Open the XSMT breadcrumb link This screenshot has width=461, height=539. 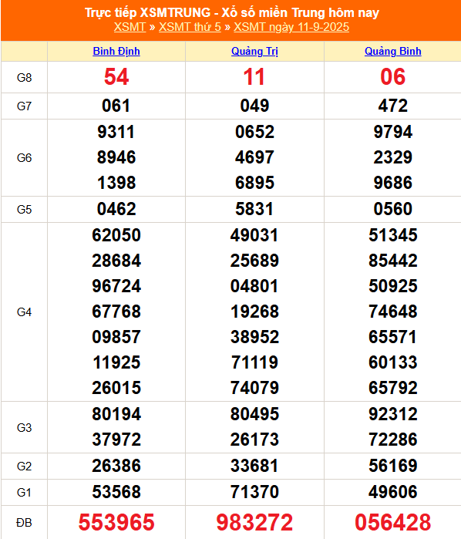pyautogui.click(x=130, y=27)
